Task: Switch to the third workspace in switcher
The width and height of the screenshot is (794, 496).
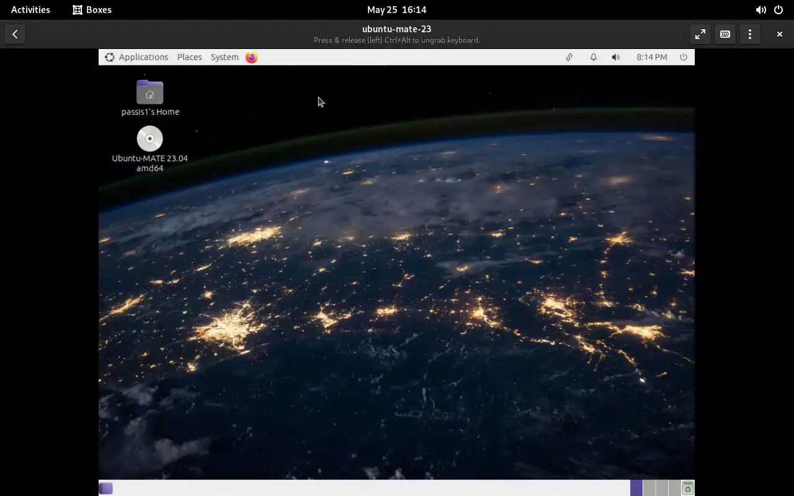Action: click(x=662, y=489)
